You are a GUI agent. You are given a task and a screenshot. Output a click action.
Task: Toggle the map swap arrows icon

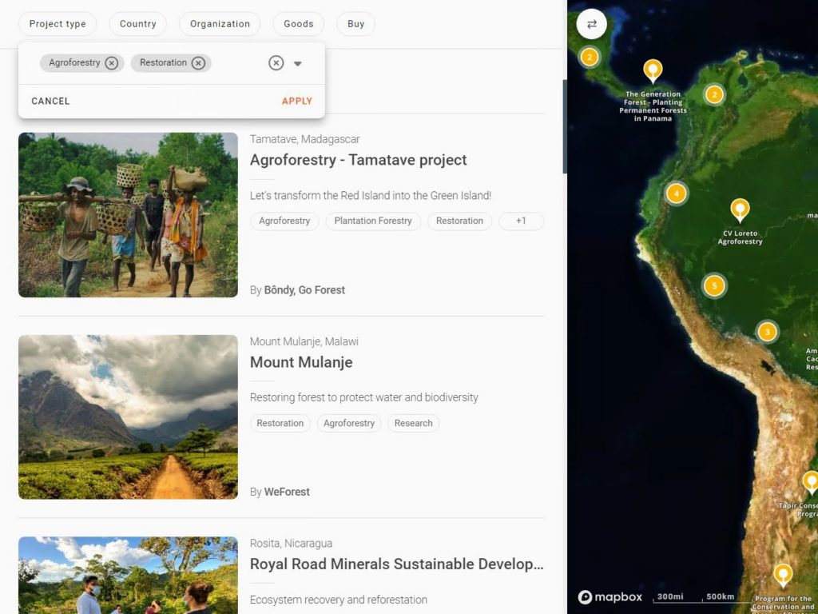[x=590, y=24]
